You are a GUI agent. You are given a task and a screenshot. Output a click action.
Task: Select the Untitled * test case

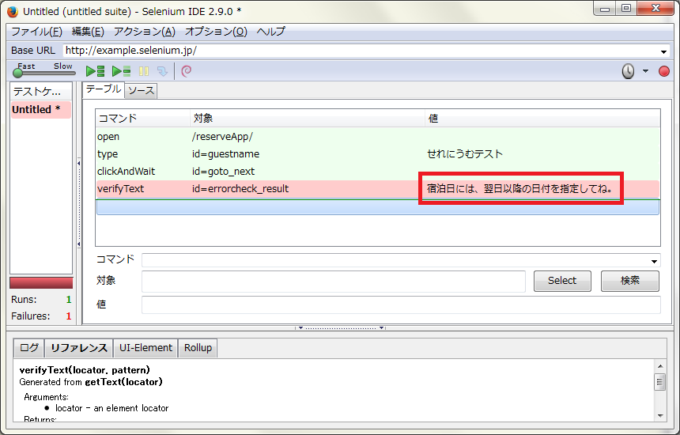pos(41,110)
